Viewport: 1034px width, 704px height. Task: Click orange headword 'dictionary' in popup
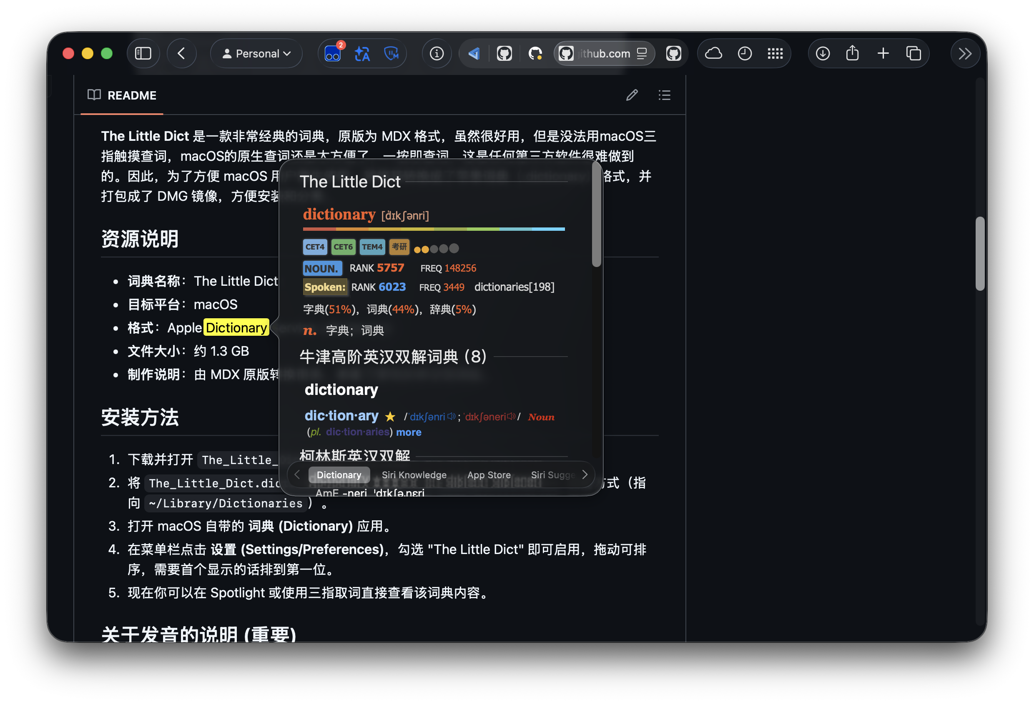339,214
